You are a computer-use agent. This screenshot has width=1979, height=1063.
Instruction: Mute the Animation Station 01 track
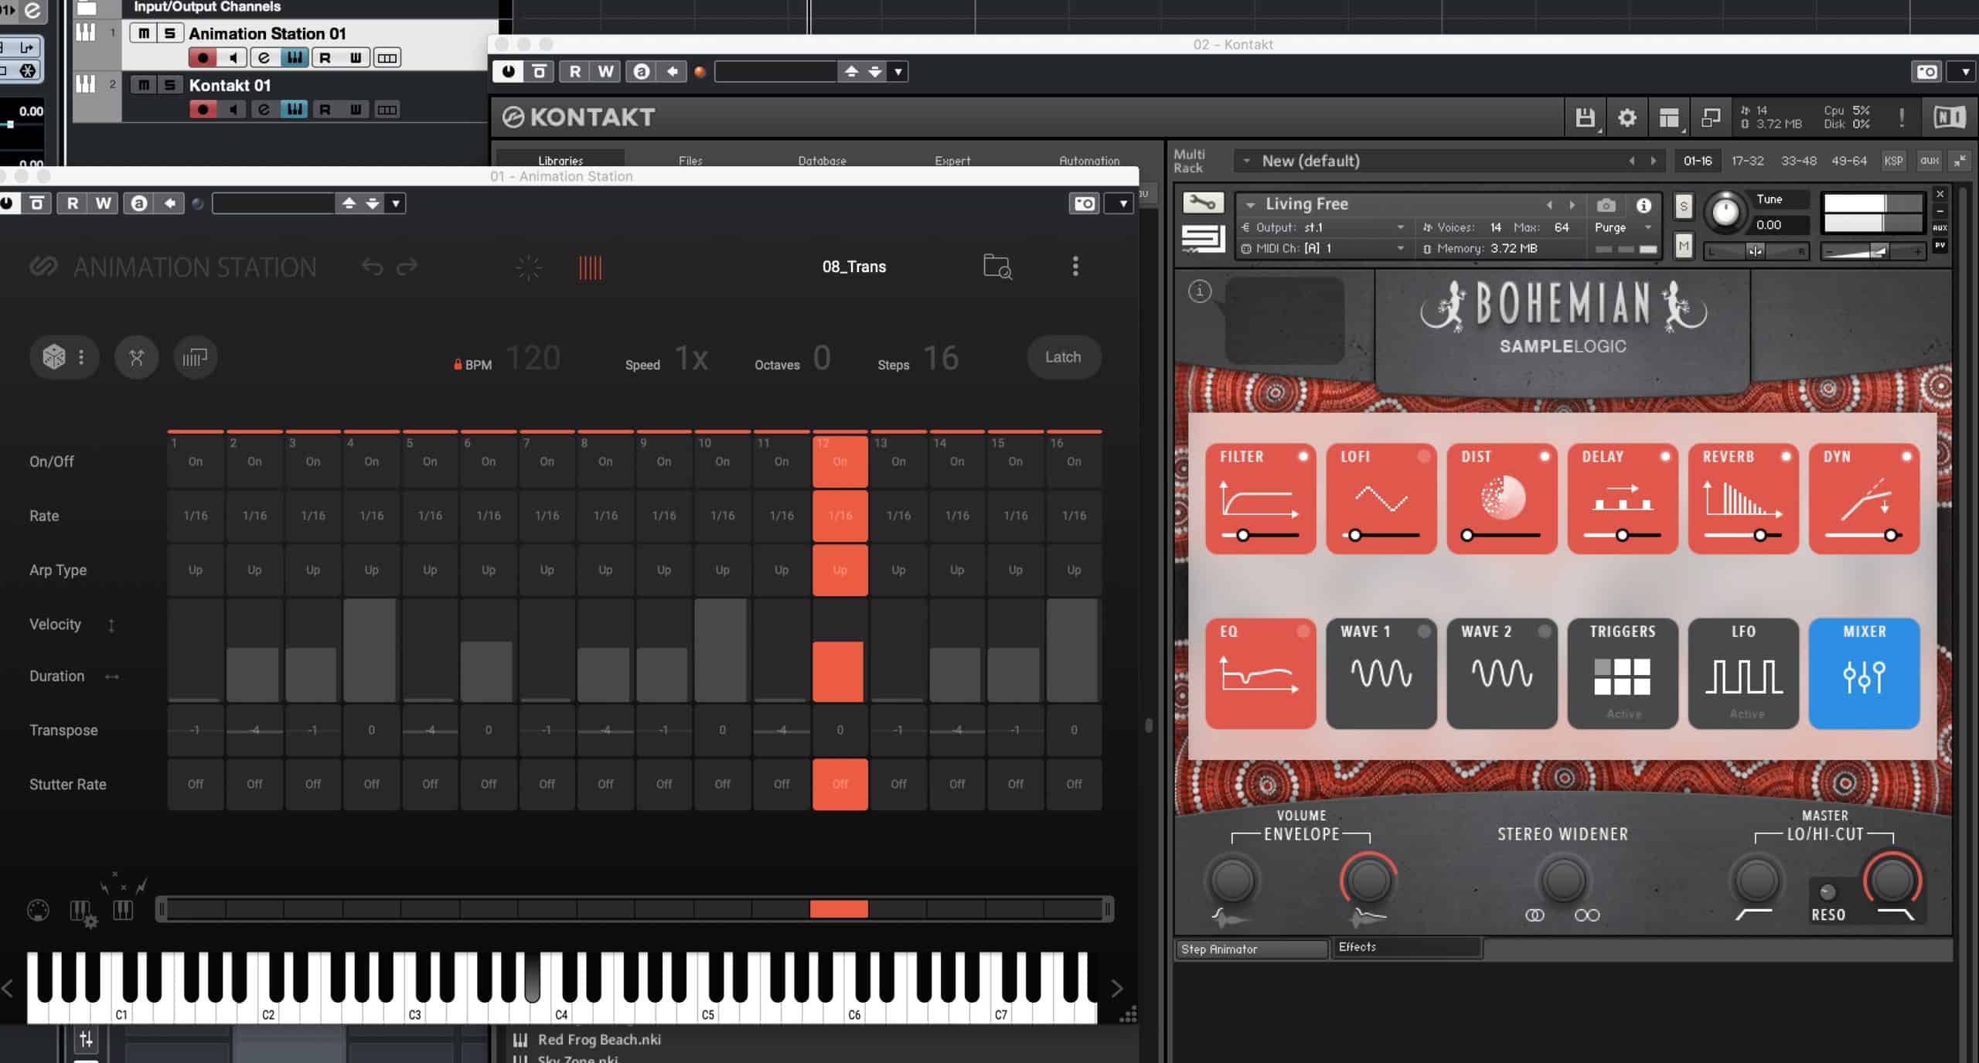point(144,33)
